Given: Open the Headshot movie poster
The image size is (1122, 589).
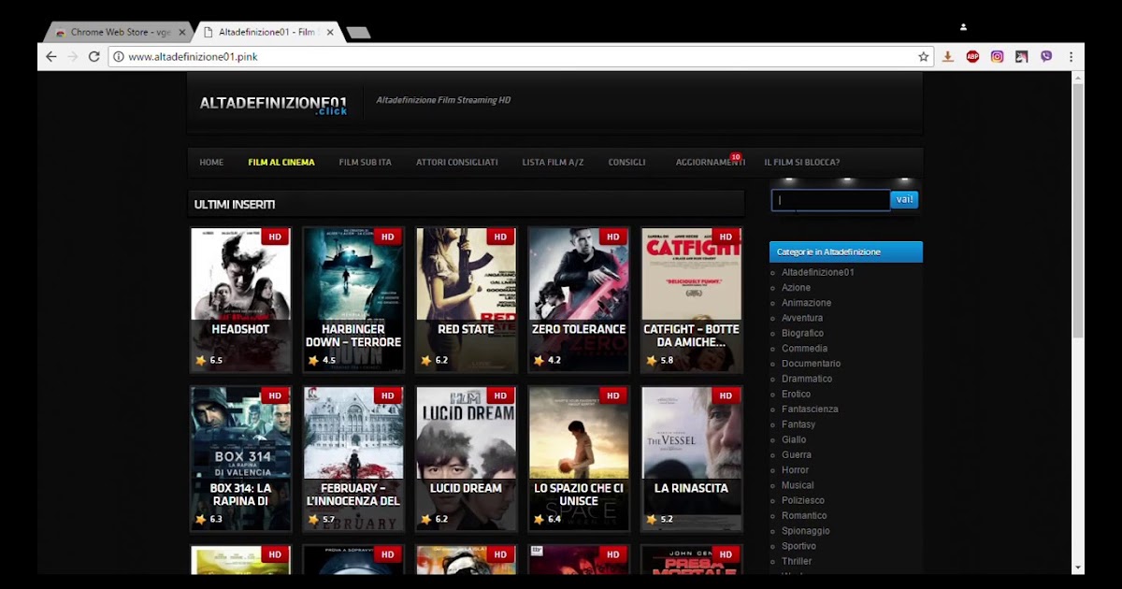Looking at the screenshot, I should (x=240, y=300).
